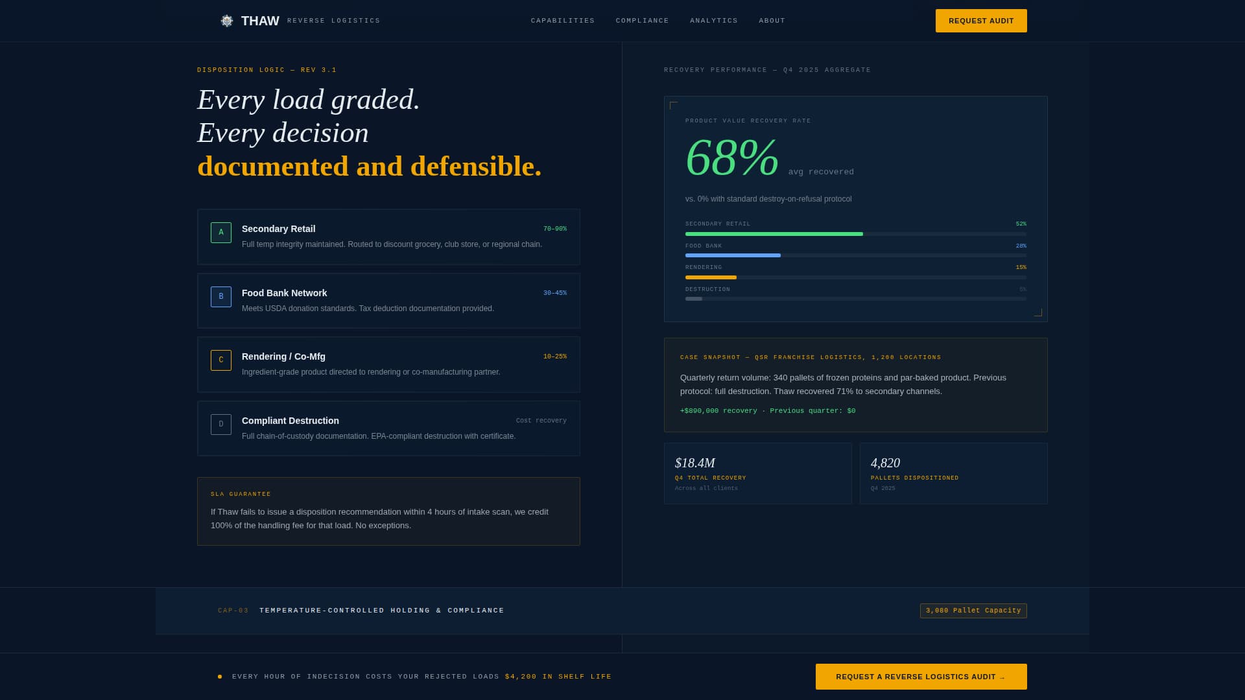The width and height of the screenshot is (1245, 700).
Task: Select the $18.4M Q4 Total Recovery card
Action: pos(757,473)
